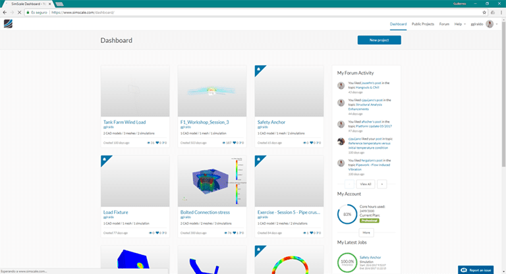Viewport: 506px width, 274px height.
Task: Open Pipework - Flow Induced Vibration topic
Action: pos(369,167)
